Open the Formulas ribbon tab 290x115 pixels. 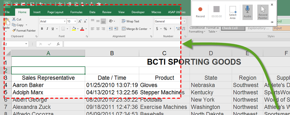[x=76, y=12]
